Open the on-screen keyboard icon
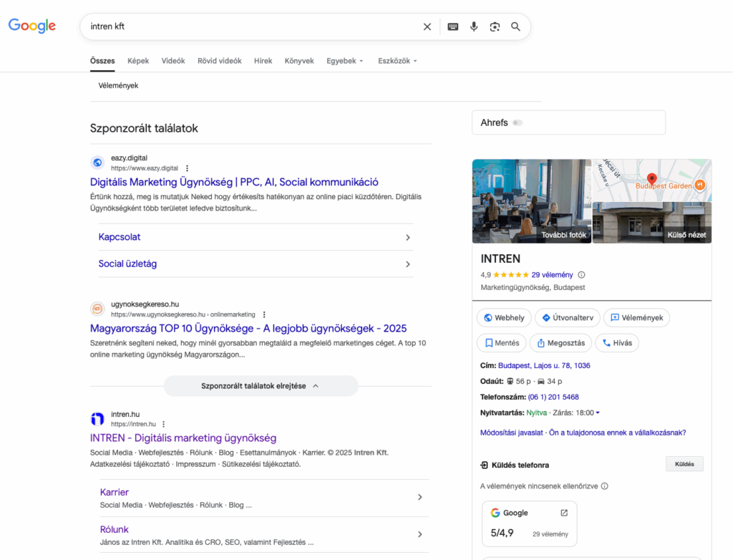This screenshot has width=733, height=560. pos(452,26)
